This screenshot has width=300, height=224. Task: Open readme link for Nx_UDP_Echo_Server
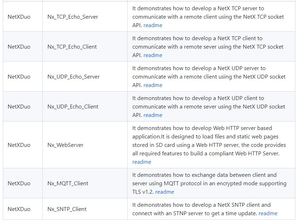click(x=153, y=85)
